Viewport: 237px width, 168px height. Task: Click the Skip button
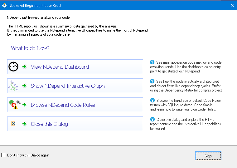coord(208,156)
